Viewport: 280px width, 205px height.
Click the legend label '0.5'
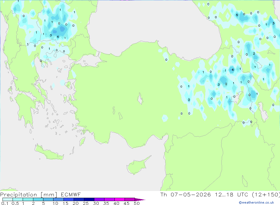[15, 203]
